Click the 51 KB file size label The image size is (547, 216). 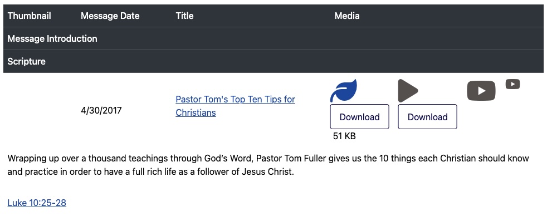click(344, 136)
